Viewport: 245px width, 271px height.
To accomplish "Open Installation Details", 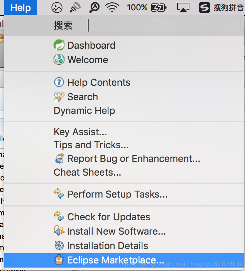I will point(124,246).
